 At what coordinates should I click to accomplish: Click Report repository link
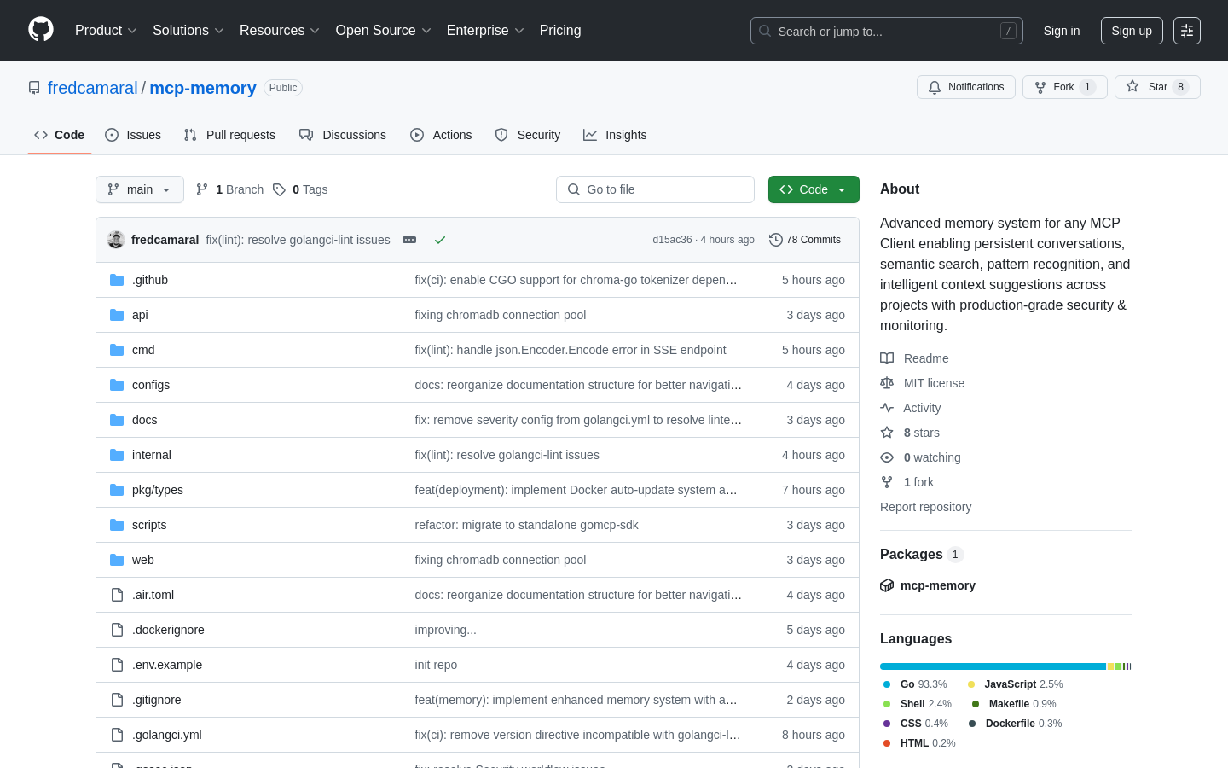click(x=925, y=507)
